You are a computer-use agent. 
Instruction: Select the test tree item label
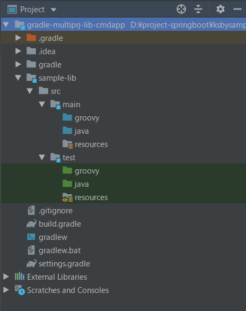(x=69, y=158)
